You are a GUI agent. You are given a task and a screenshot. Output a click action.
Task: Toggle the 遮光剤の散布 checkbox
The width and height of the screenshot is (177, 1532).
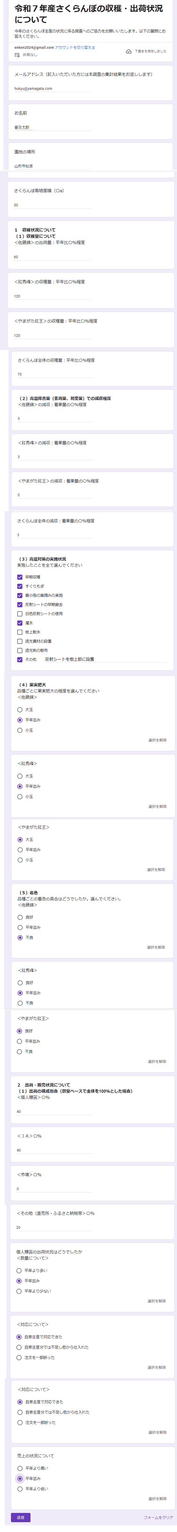click(20, 651)
